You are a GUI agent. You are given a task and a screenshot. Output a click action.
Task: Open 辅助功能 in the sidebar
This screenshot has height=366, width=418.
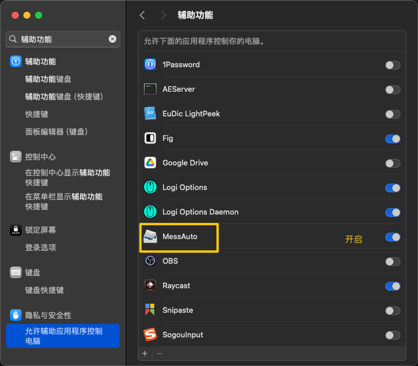pyautogui.click(x=40, y=61)
